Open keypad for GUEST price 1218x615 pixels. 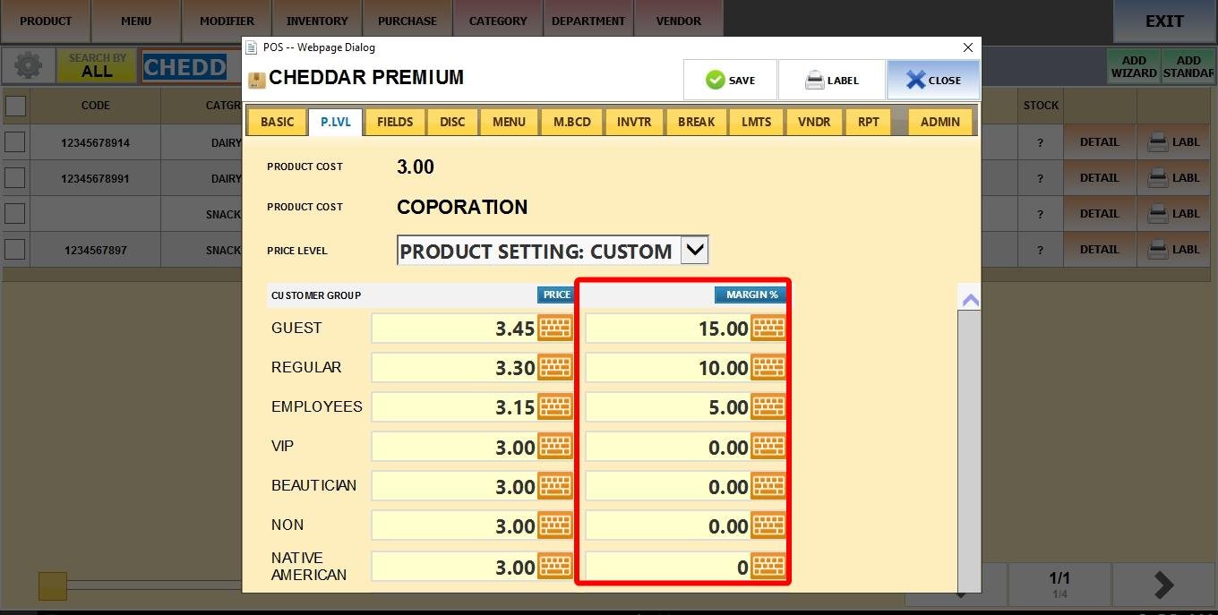555,329
